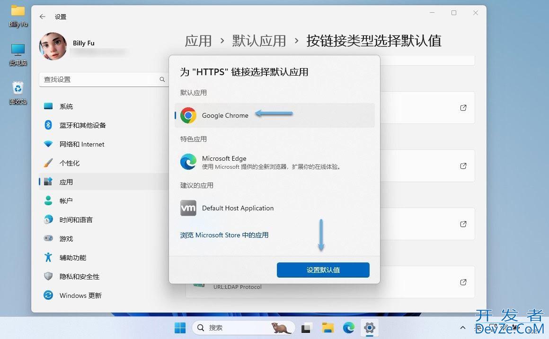549x339 pixels.
Task: Select 应用 in the settings sidebar
Action: coord(104,182)
